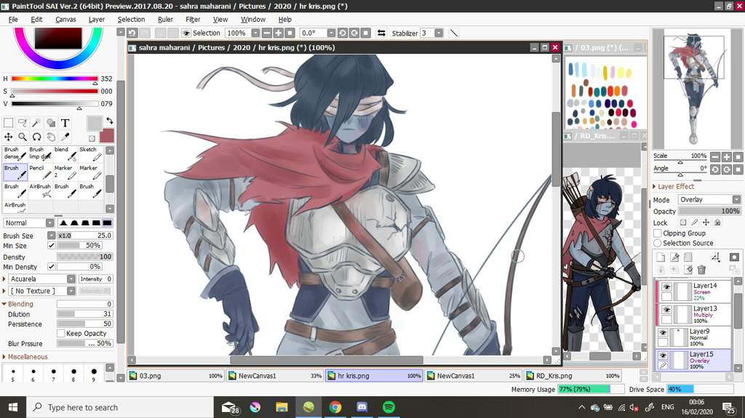Open the Acuarela brush shape dropdown
Screen dimensions: 745x418
pos(71,279)
